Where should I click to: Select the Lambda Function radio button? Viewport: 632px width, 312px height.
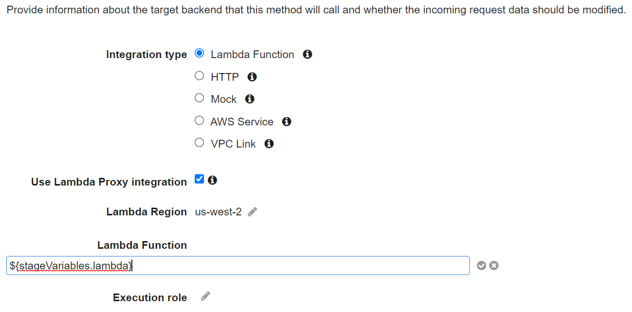tap(199, 52)
